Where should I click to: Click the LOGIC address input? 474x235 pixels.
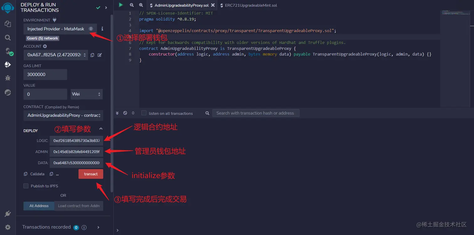tap(76, 141)
